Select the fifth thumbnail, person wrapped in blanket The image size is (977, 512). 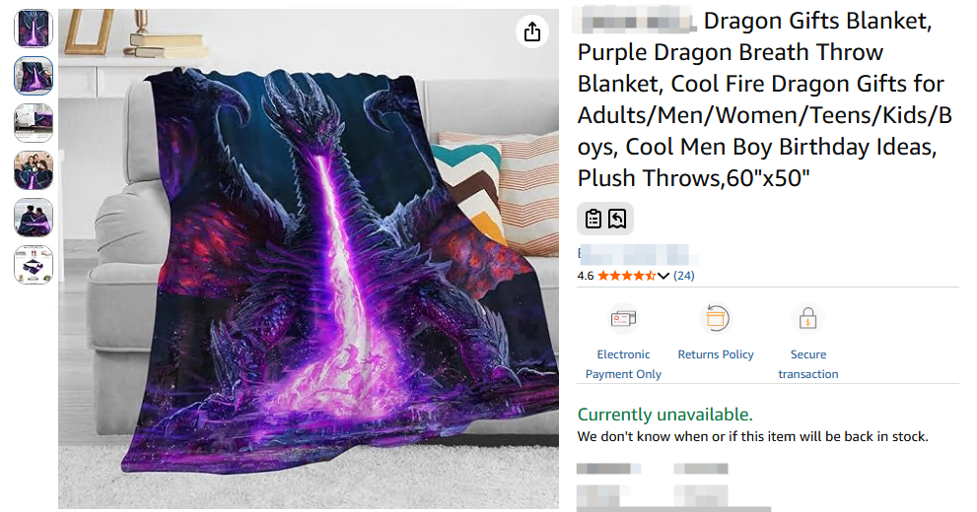coord(34,218)
